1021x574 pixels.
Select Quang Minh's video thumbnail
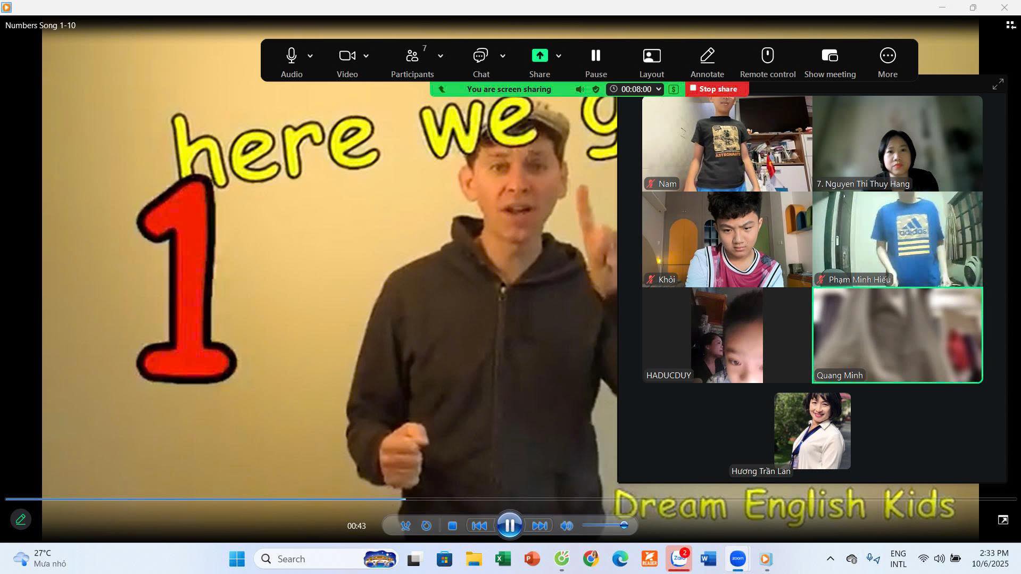tap(897, 335)
